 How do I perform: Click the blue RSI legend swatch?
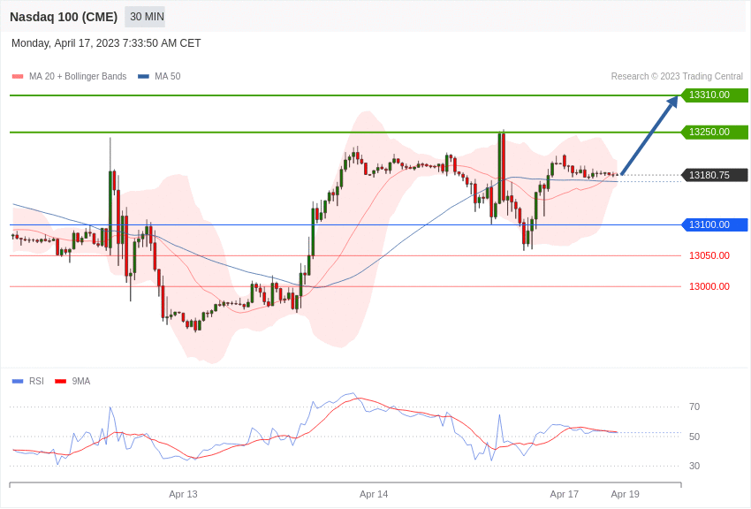[x=18, y=381]
